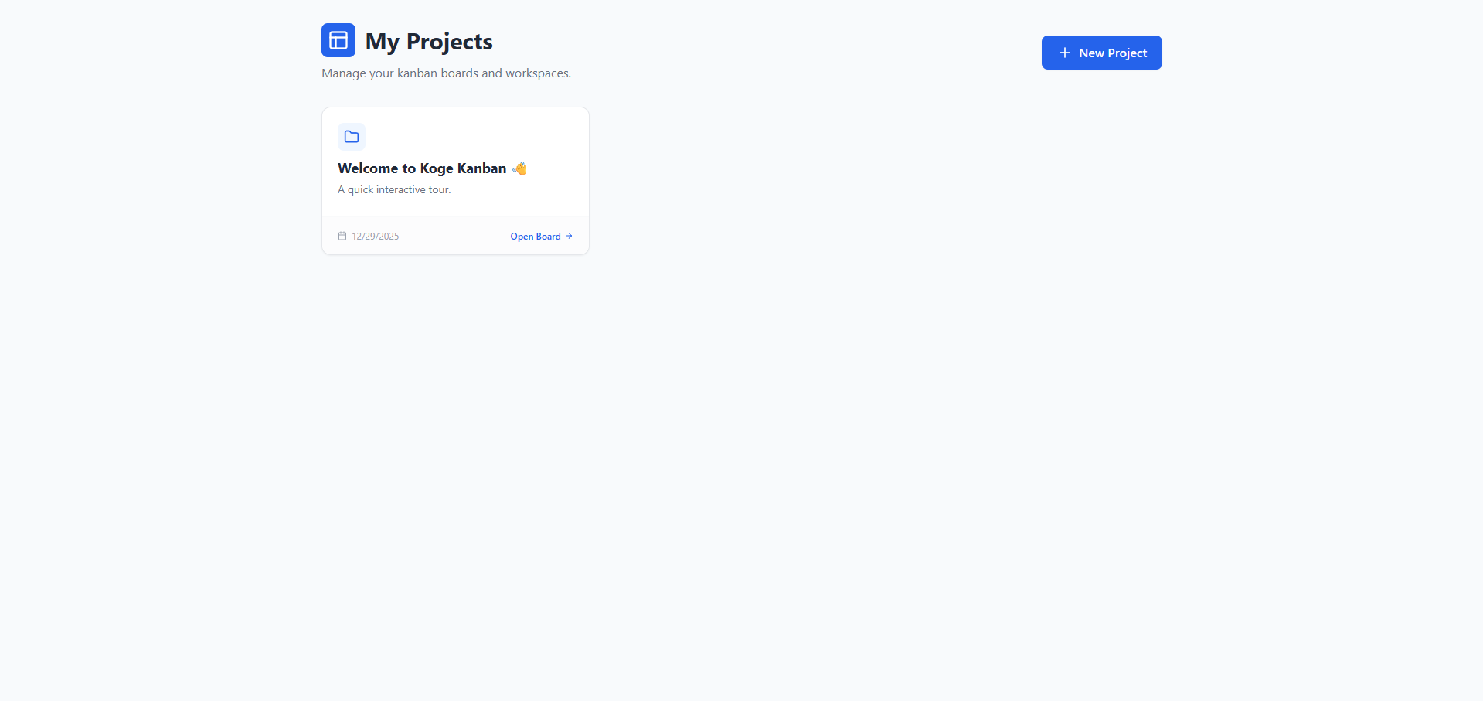Click the subtitle 'A quick interactive tour.'
Image resolution: width=1483 pixels, height=701 pixels.
(x=394, y=189)
